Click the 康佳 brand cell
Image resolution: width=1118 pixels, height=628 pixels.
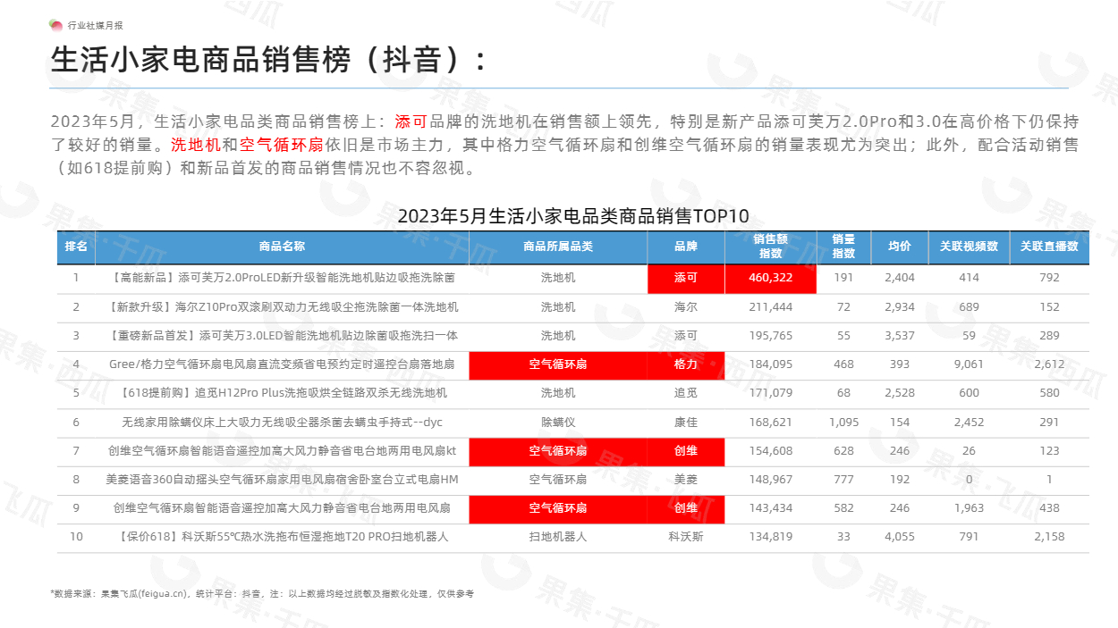click(686, 422)
